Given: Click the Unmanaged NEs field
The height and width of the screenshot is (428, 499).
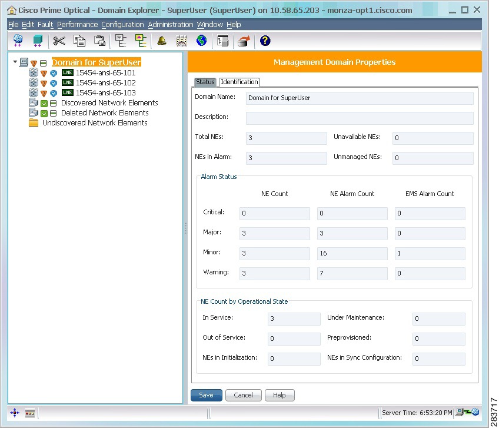Looking at the screenshot, I should (x=433, y=158).
